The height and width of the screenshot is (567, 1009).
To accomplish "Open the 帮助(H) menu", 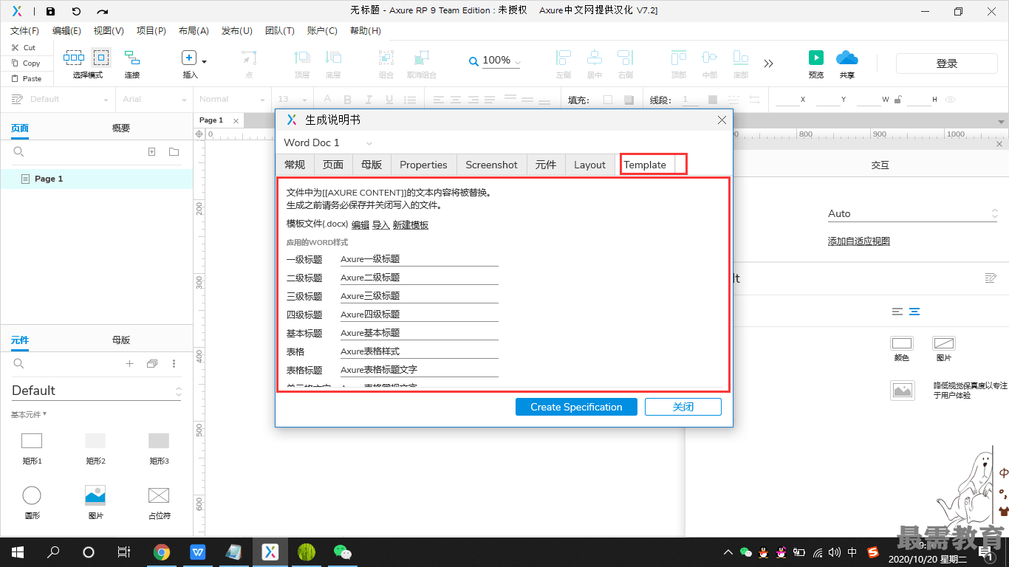I will (x=365, y=31).
